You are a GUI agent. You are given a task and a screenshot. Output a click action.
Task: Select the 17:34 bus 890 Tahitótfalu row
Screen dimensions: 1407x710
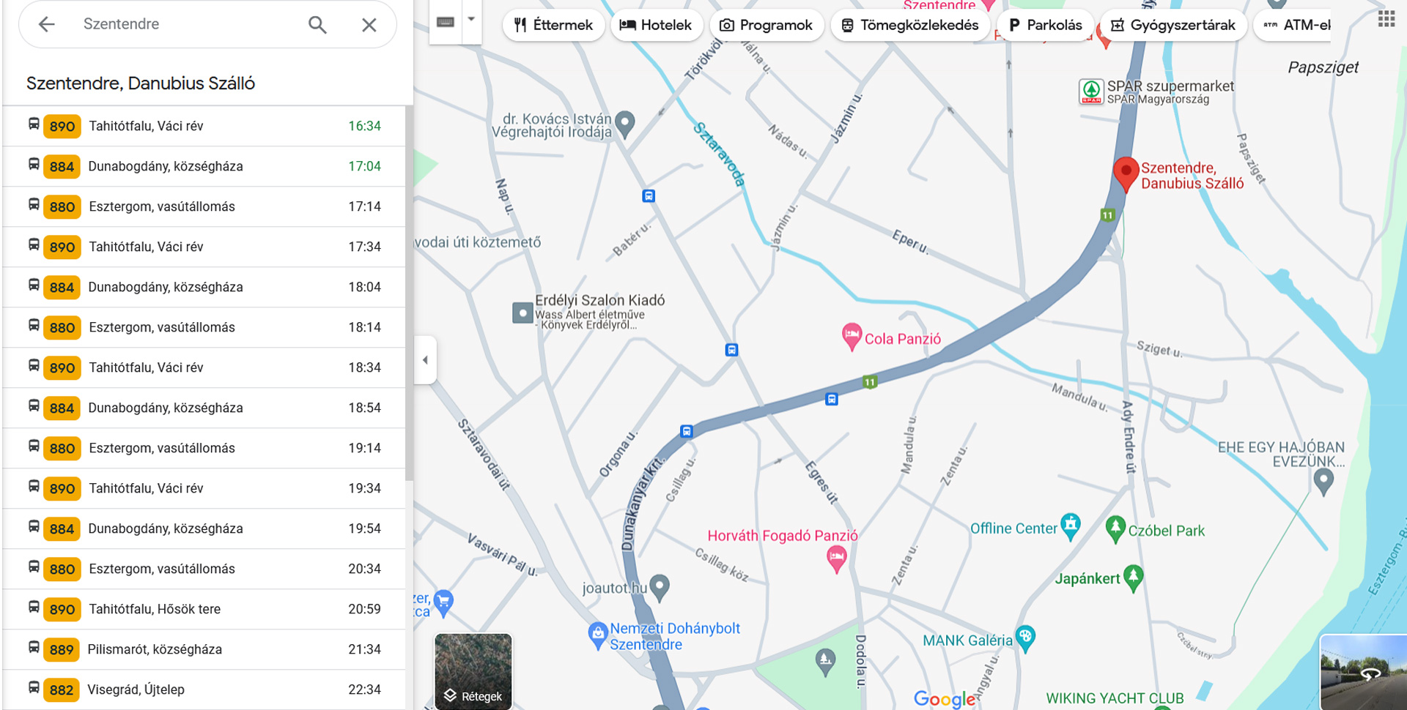click(204, 247)
